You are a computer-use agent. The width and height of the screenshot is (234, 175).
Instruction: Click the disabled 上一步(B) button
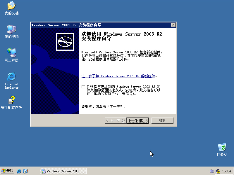(116, 120)
